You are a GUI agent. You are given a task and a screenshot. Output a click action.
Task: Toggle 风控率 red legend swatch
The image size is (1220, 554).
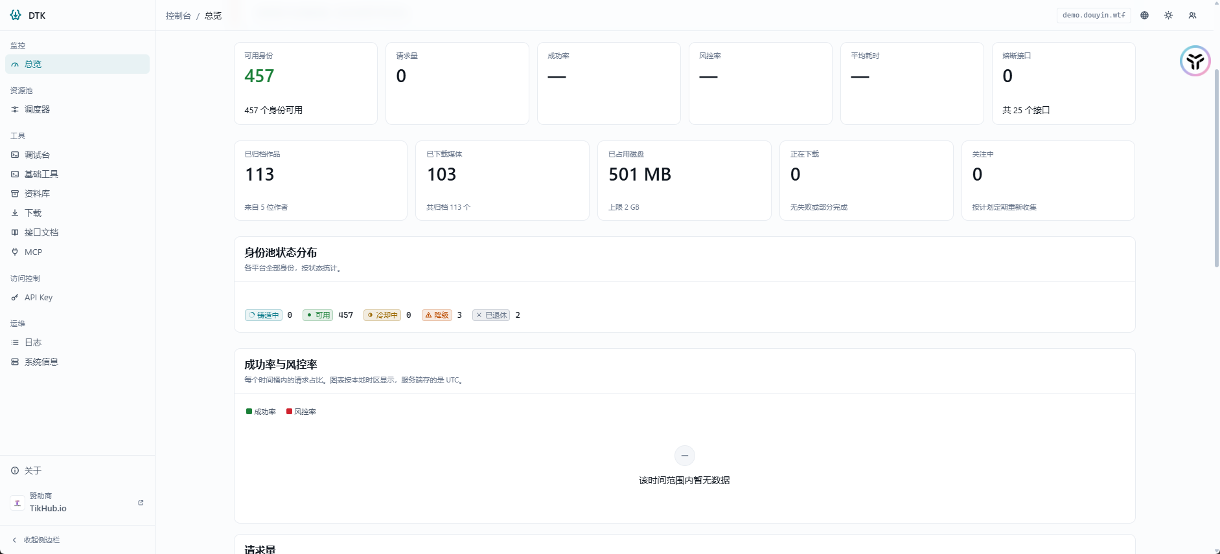[x=289, y=411]
